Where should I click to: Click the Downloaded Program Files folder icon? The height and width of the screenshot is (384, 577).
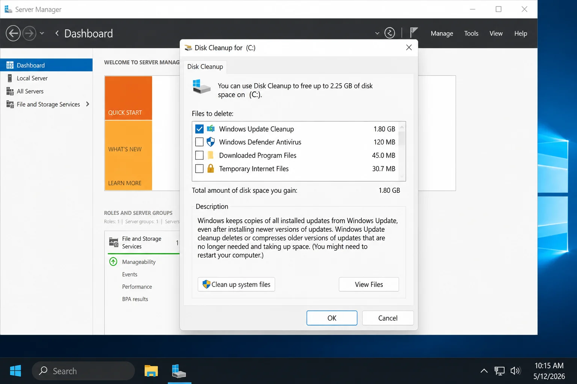coord(211,155)
